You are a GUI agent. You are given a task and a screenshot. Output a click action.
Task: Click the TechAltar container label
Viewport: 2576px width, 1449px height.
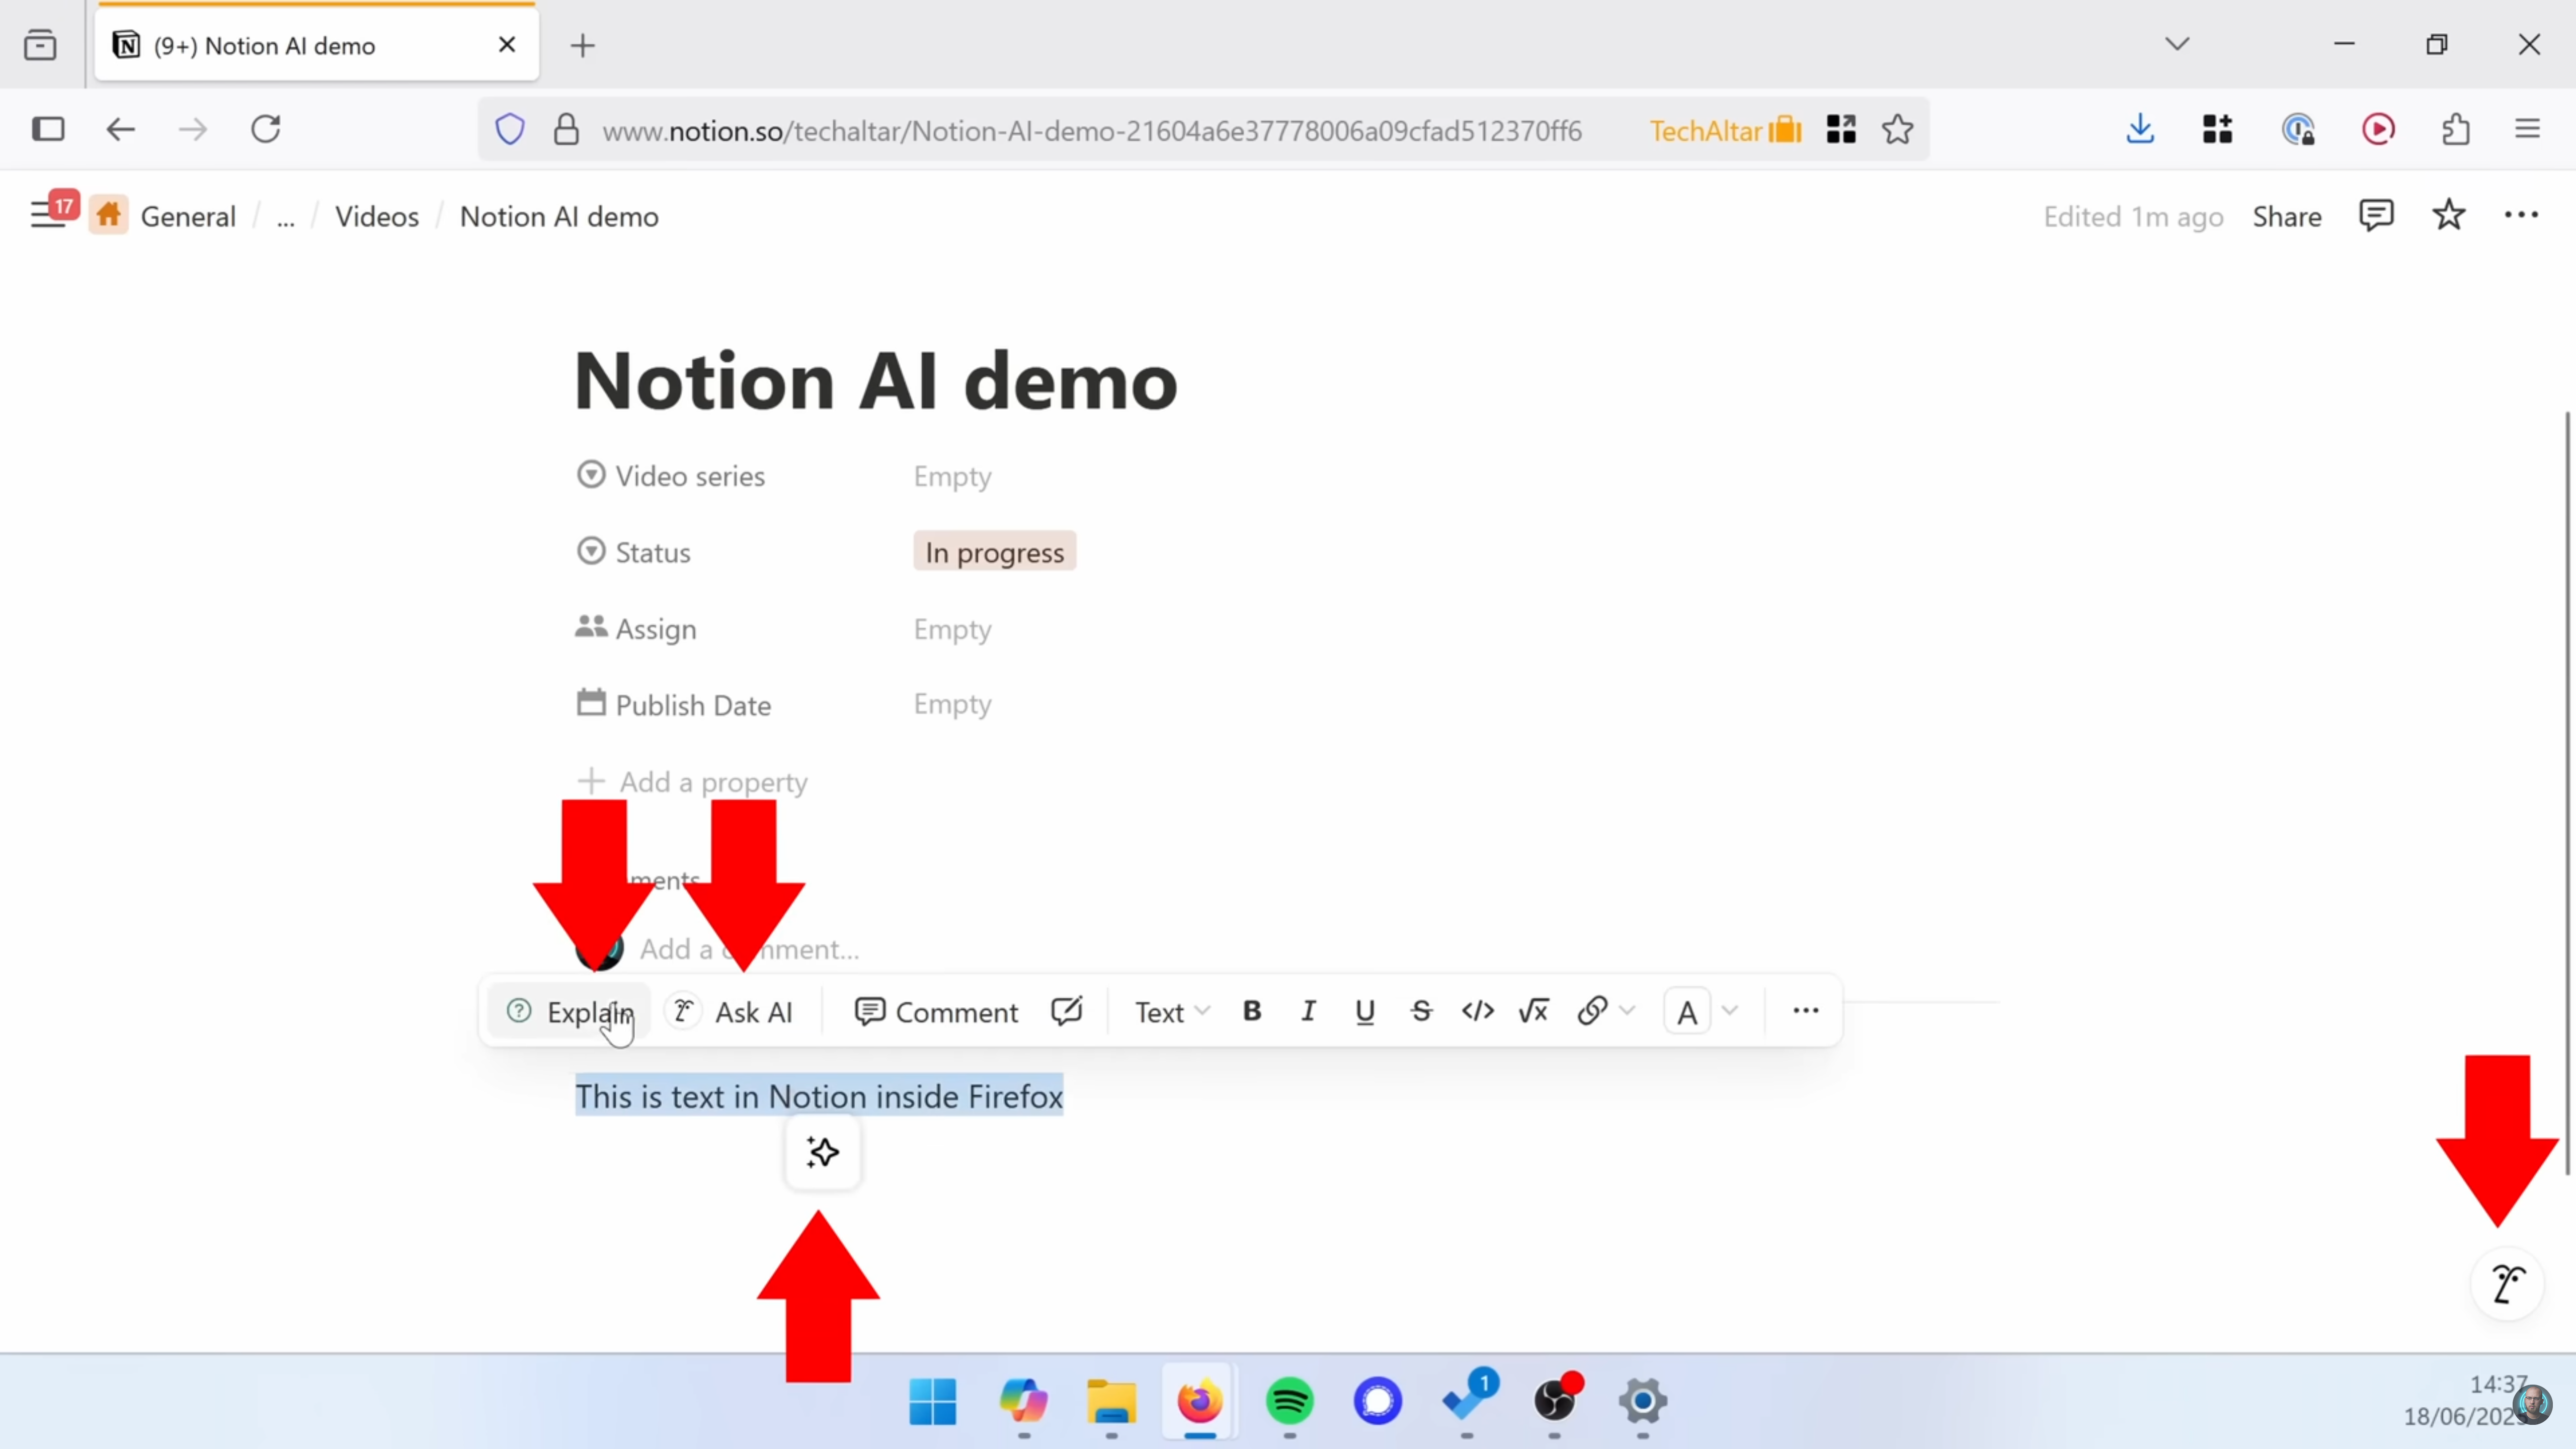click(1725, 130)
